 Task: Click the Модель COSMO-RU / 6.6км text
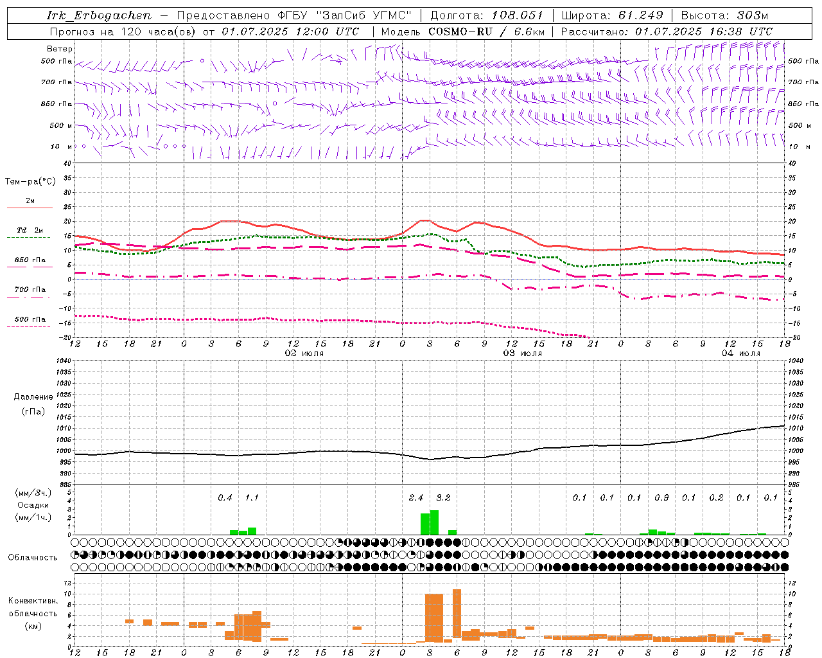tap(462, 31)
